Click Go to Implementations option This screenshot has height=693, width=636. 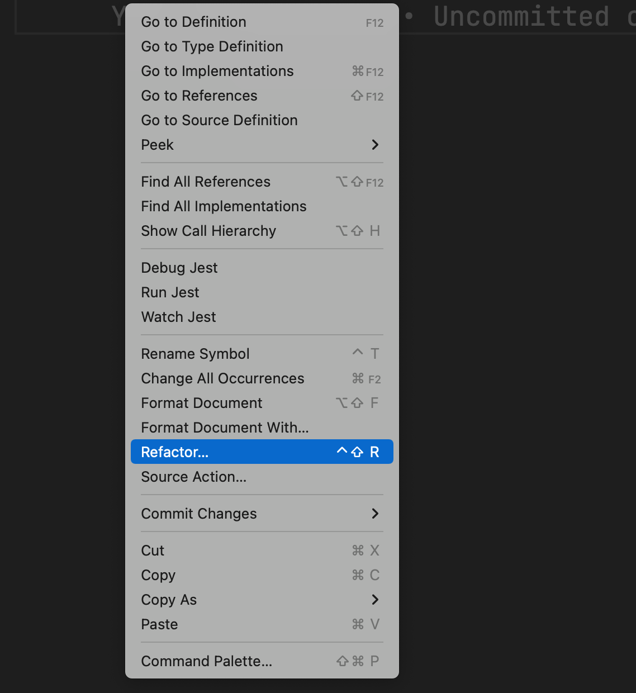[217, 71]
